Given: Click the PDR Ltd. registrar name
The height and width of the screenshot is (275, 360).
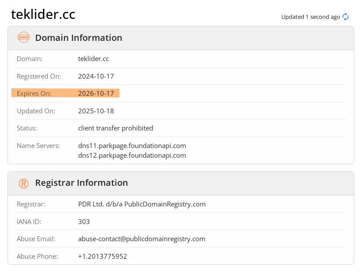Looking at the screenshot, I should [x=142, y=204].
